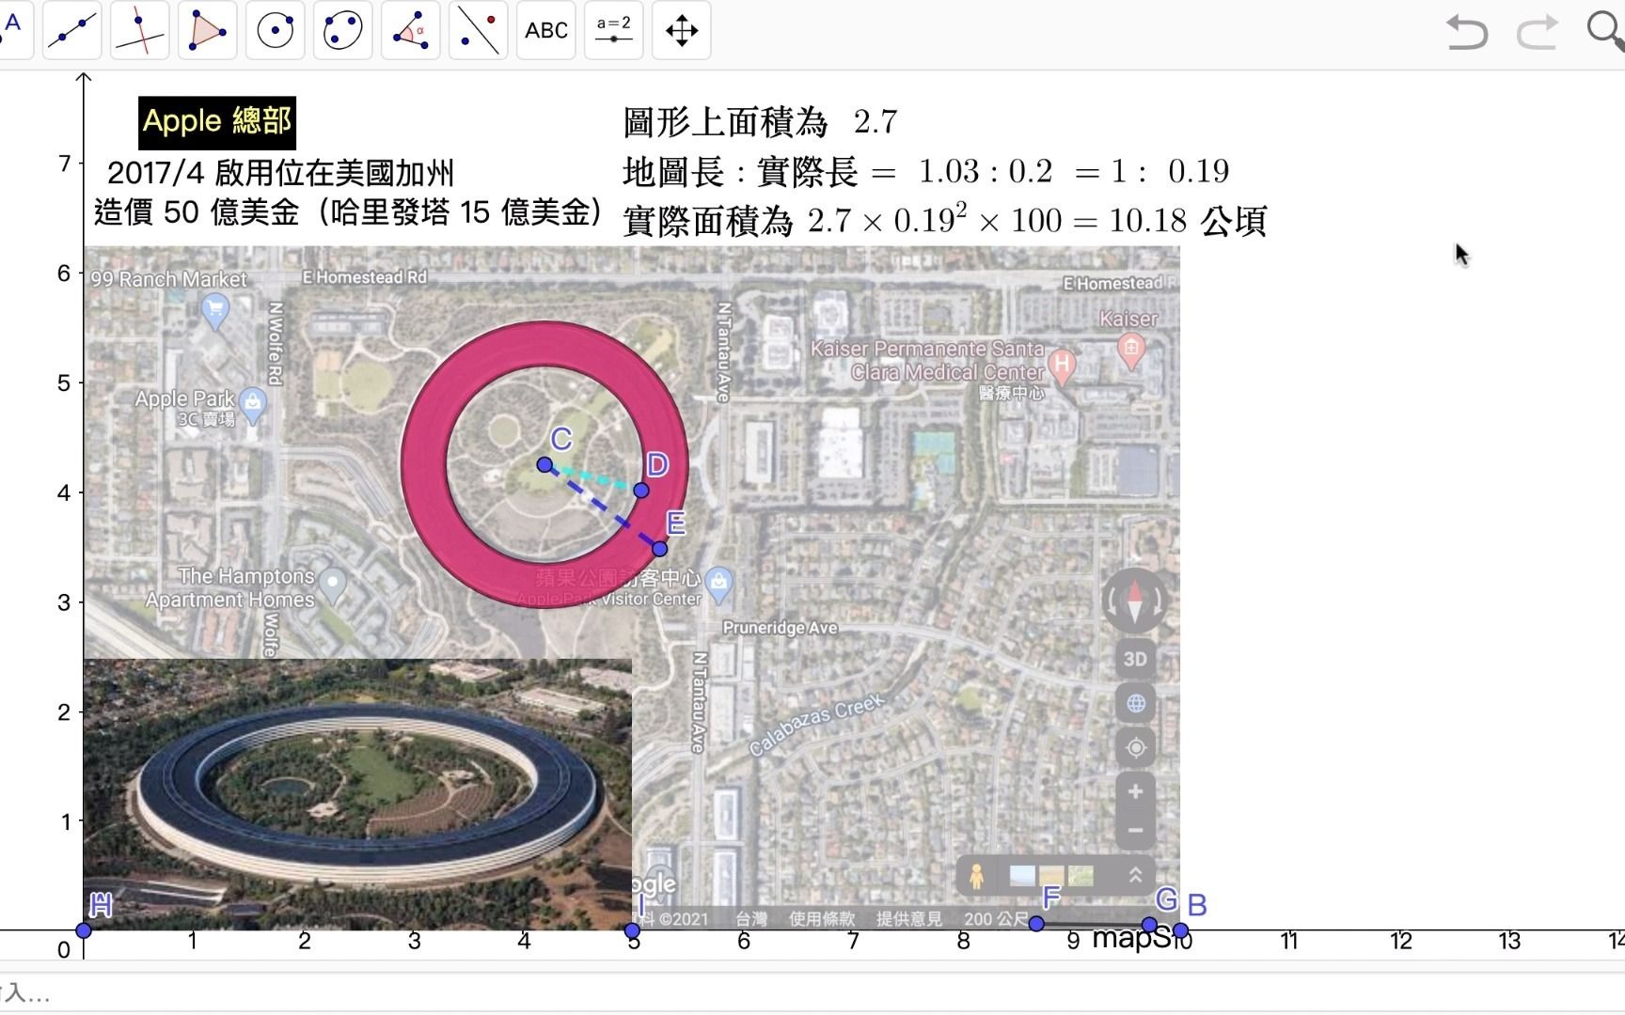Open the search magnifier icon
This screenshot has width=1625, height=1015.
pos(1605,30)
